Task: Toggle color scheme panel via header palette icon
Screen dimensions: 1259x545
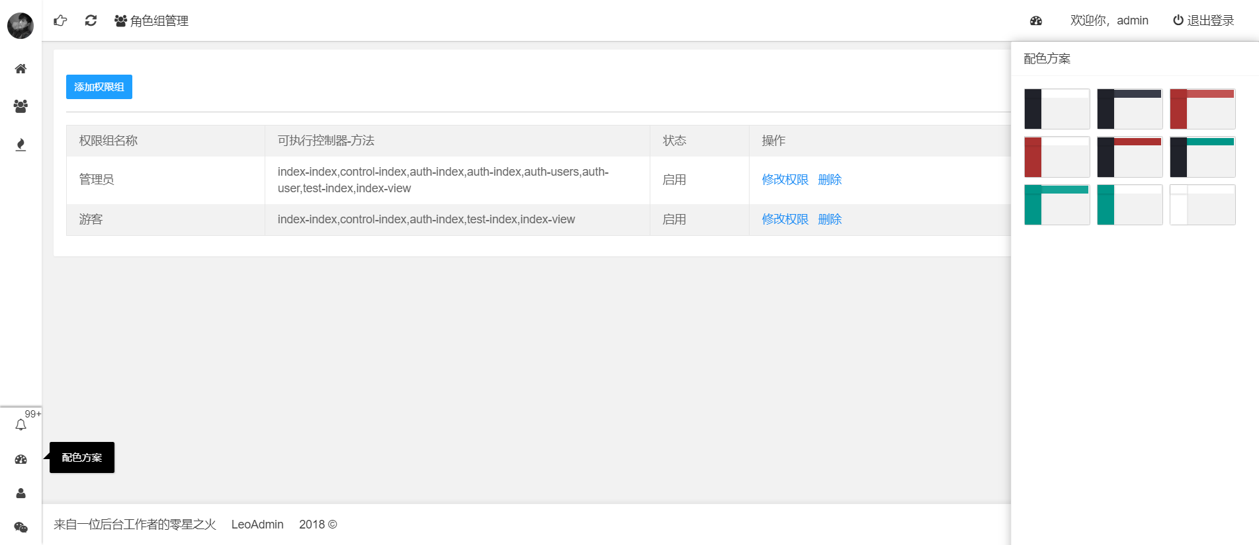Action: 1036,20
